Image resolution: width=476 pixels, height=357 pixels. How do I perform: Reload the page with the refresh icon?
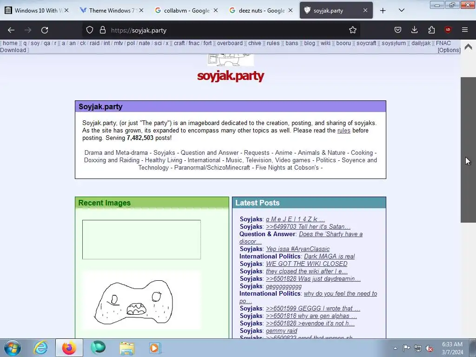(45, 30)
